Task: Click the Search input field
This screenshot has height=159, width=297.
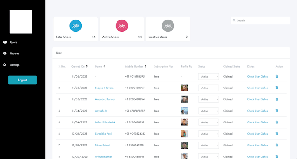Action: 260,20
